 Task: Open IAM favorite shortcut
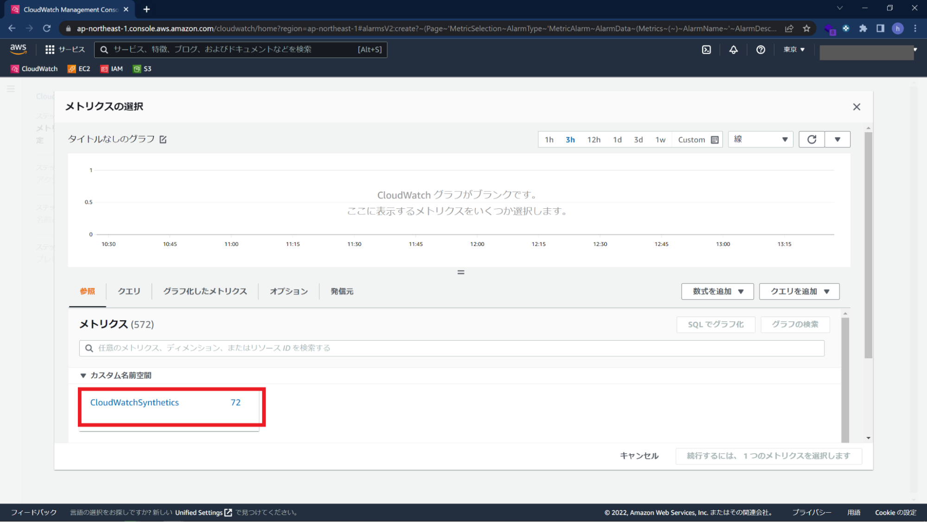112,69
